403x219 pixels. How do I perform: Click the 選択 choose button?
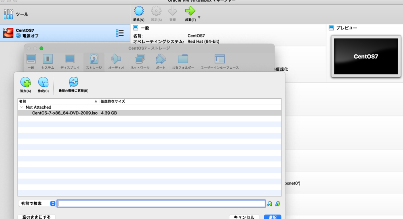pyautogui.click(x=273, y=217)
